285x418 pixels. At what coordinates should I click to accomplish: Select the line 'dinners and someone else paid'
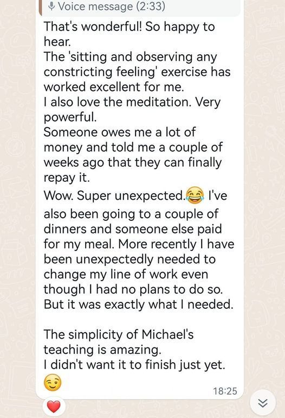(x=133, y=229)
